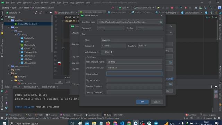Select AndroidManifest.xml in project tree

pyautogui.click(x=27, y=24)
